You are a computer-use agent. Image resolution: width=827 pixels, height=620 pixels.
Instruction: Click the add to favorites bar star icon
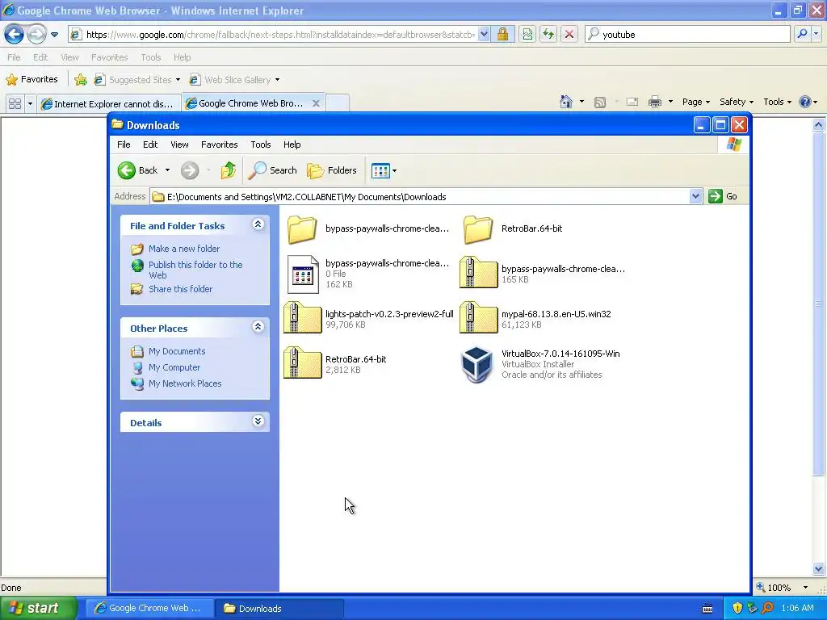(81, 80)
